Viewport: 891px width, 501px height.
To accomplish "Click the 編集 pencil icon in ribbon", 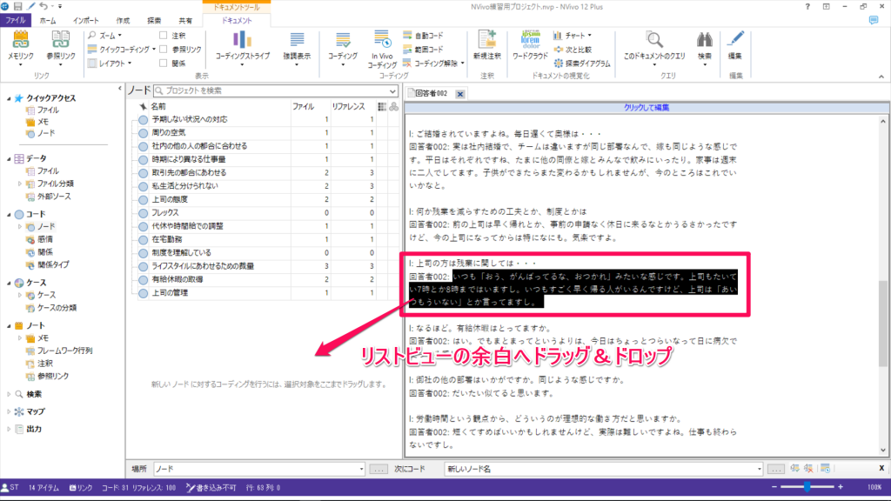I will pos(735,44).
